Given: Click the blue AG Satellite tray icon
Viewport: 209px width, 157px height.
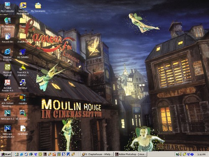Looking at the screenshot, I should click(188, 154).
